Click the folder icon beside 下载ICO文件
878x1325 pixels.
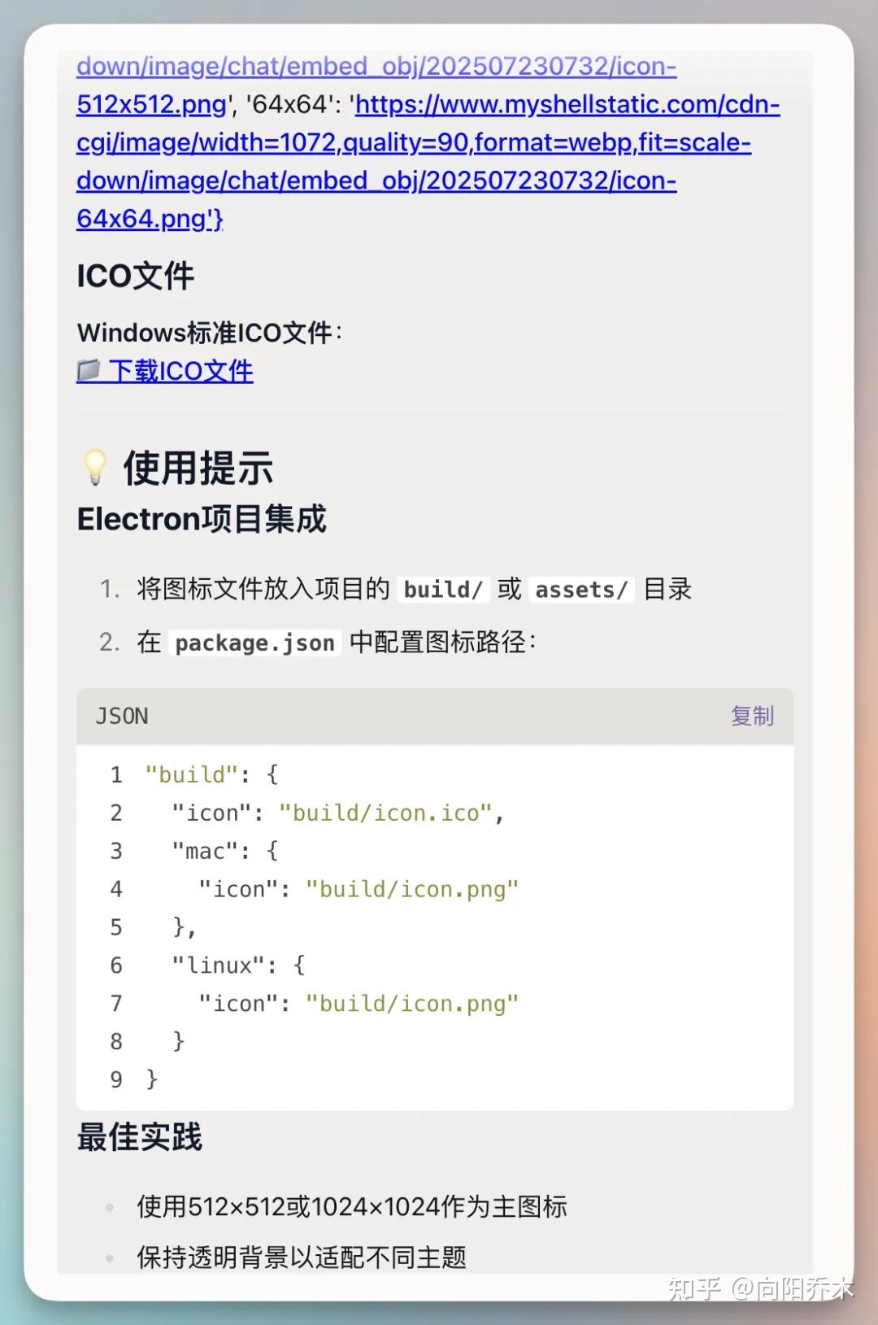[x=89, y=370]
